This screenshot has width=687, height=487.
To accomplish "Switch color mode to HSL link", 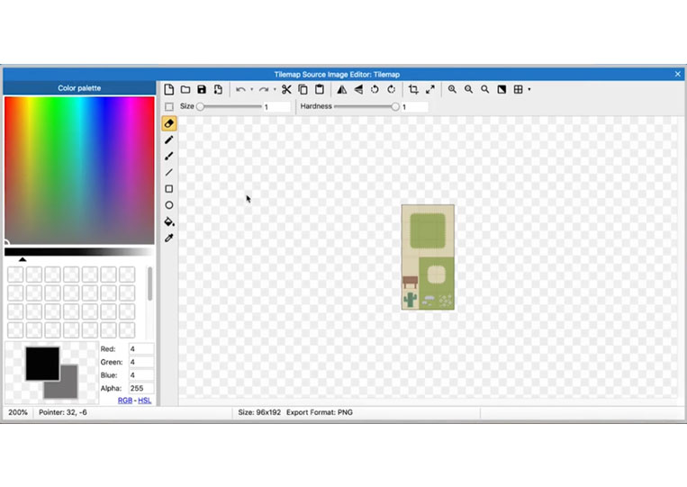I will pos(145,401).
